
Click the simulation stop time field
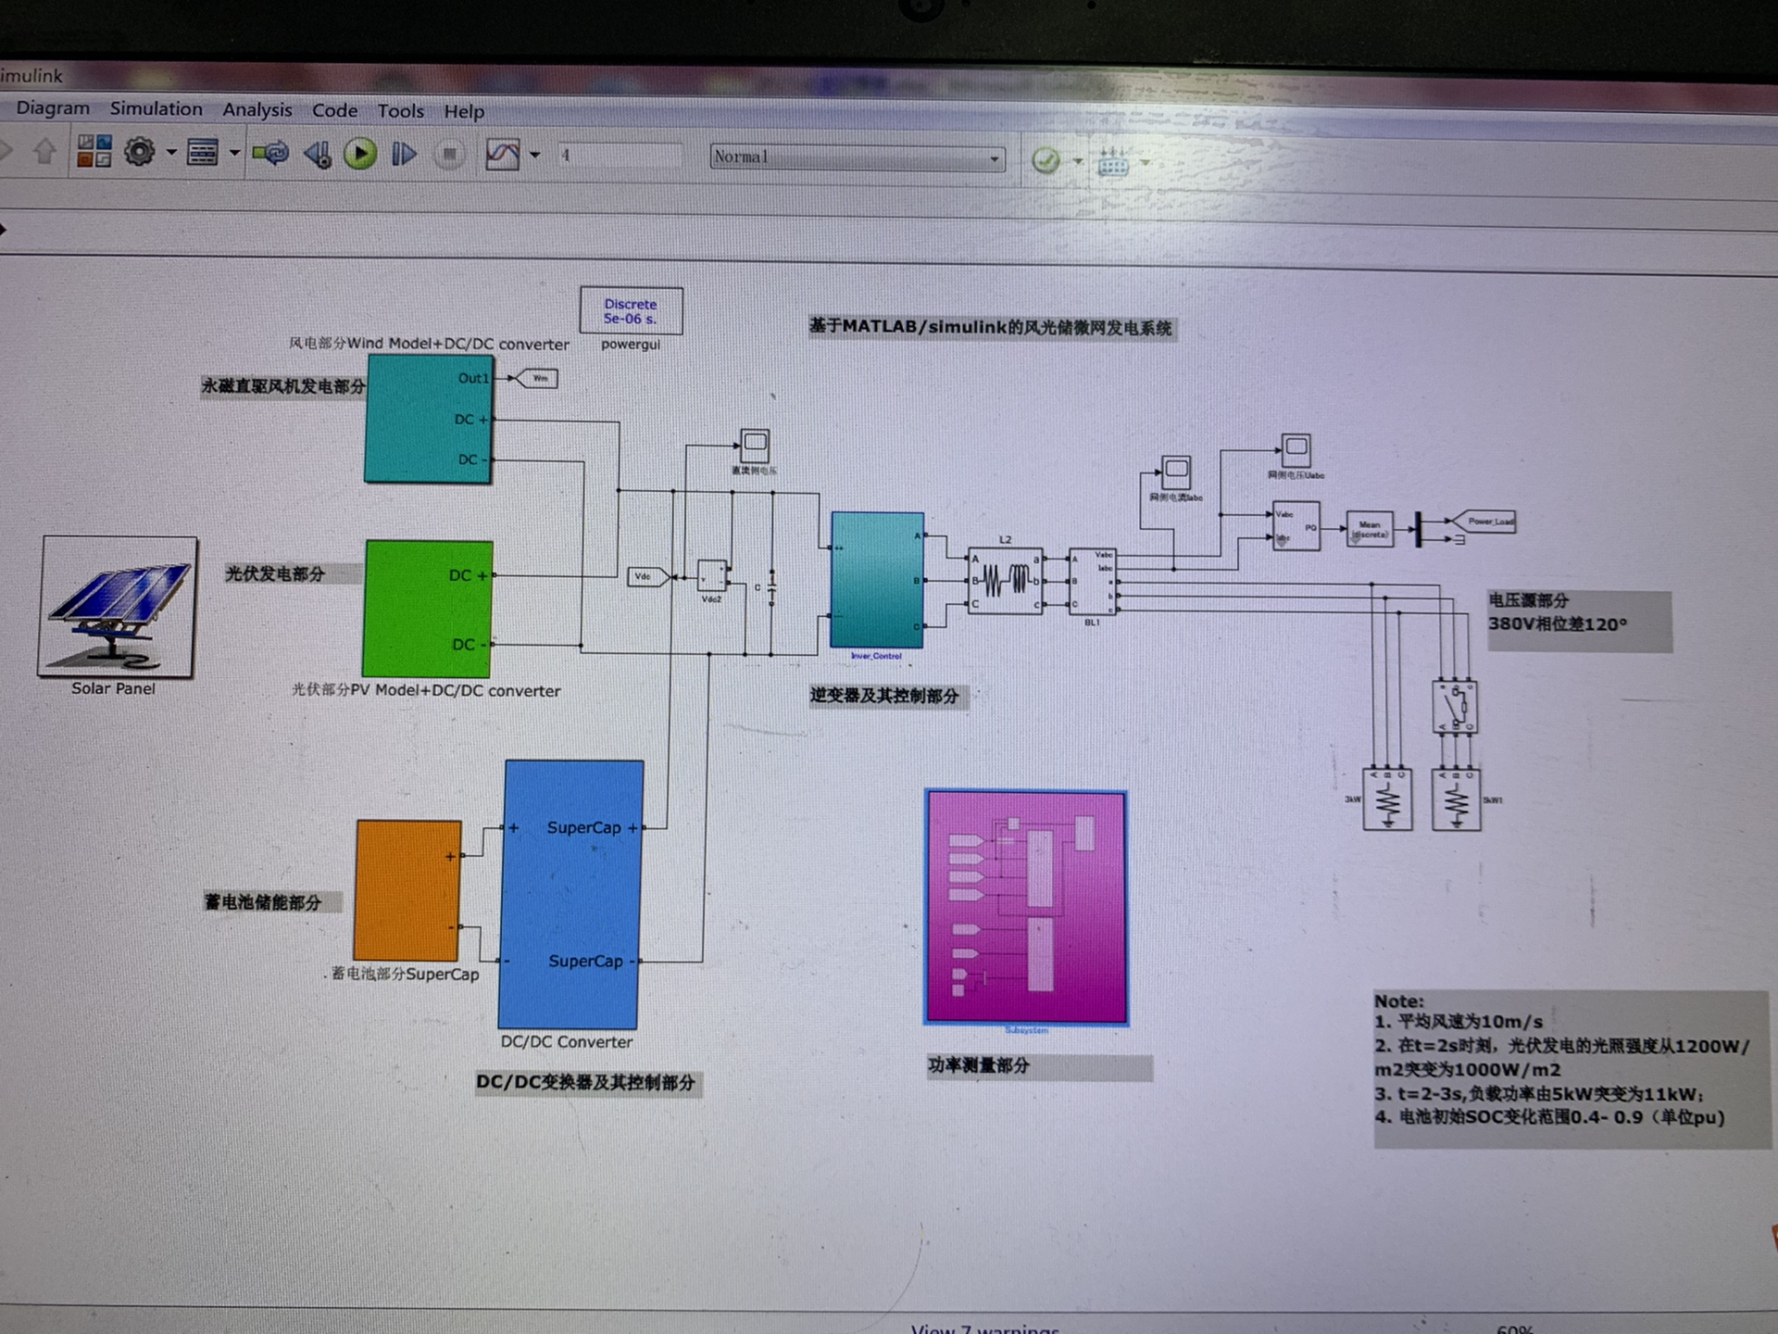619,156
